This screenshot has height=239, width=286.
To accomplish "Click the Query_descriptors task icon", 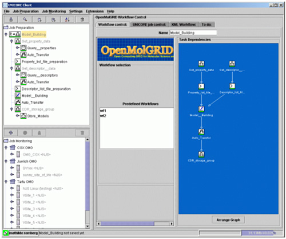I will 23,75.
